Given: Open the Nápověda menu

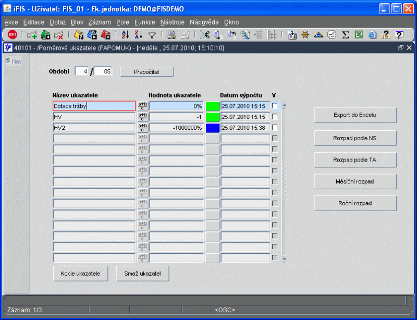Looking at the screenshot, I should [x=204, y=22].
